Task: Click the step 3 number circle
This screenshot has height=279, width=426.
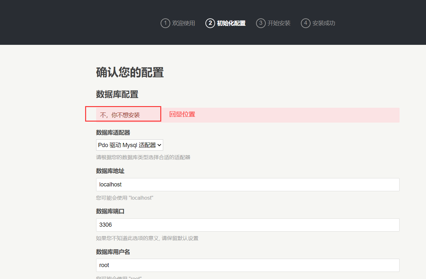Action: [261, 23]
